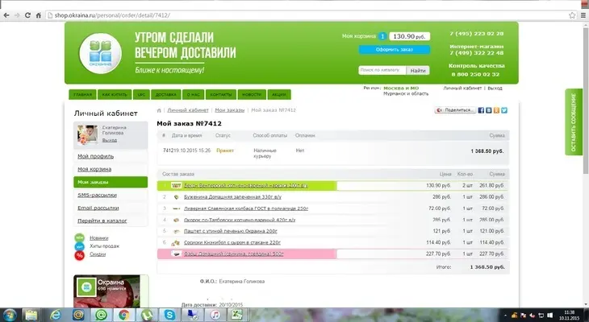Click the cart item count badge
Screen dimensions: 589x322
[x=382, y=36]
